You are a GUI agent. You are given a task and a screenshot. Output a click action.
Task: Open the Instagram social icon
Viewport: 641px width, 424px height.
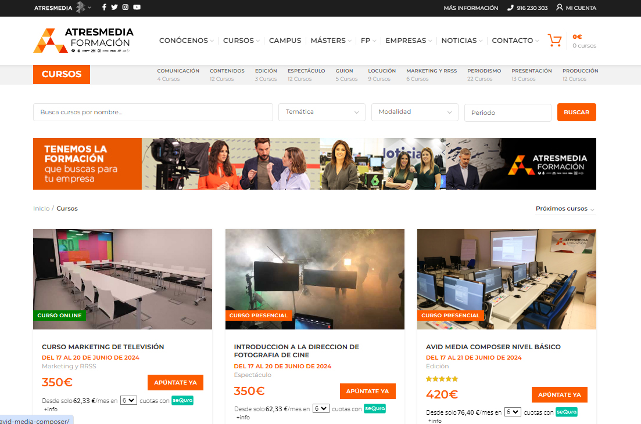[x=125, y=8]
